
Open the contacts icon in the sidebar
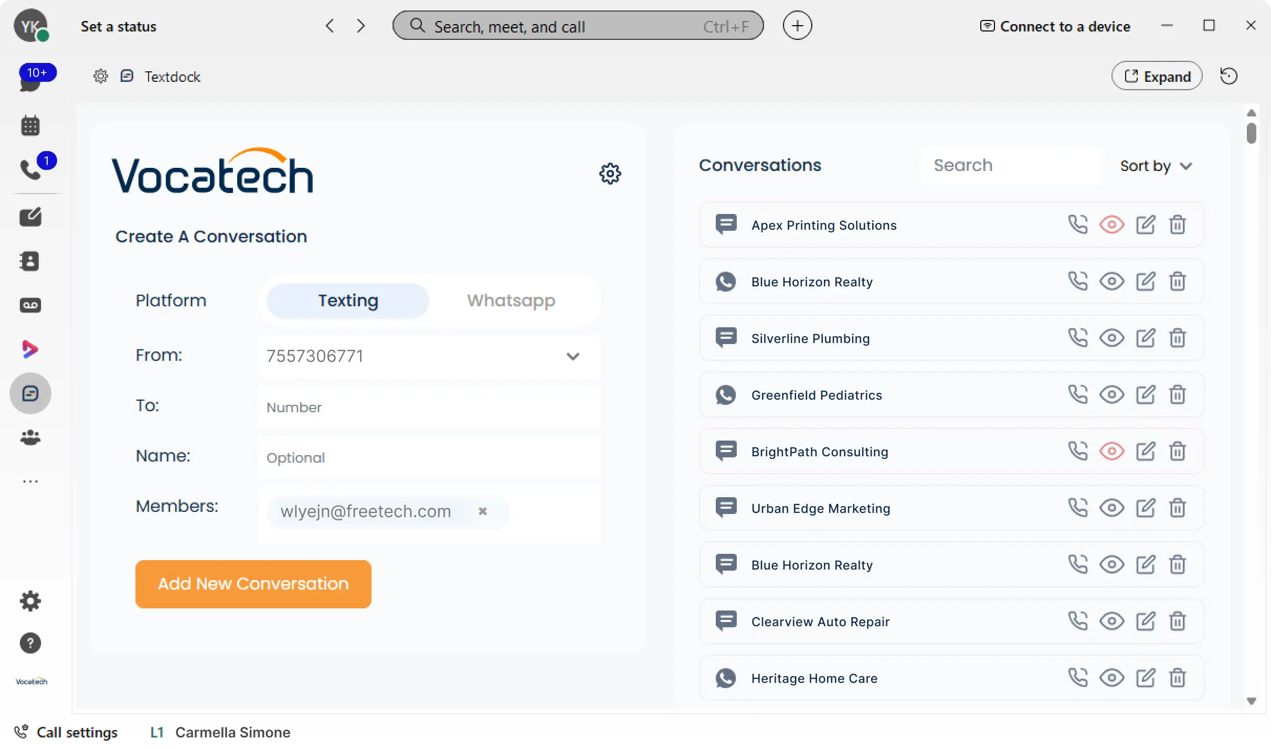(x=30, y=261)
